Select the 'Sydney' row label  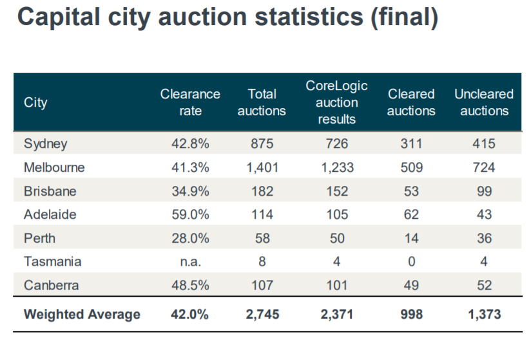click(45, 144)
